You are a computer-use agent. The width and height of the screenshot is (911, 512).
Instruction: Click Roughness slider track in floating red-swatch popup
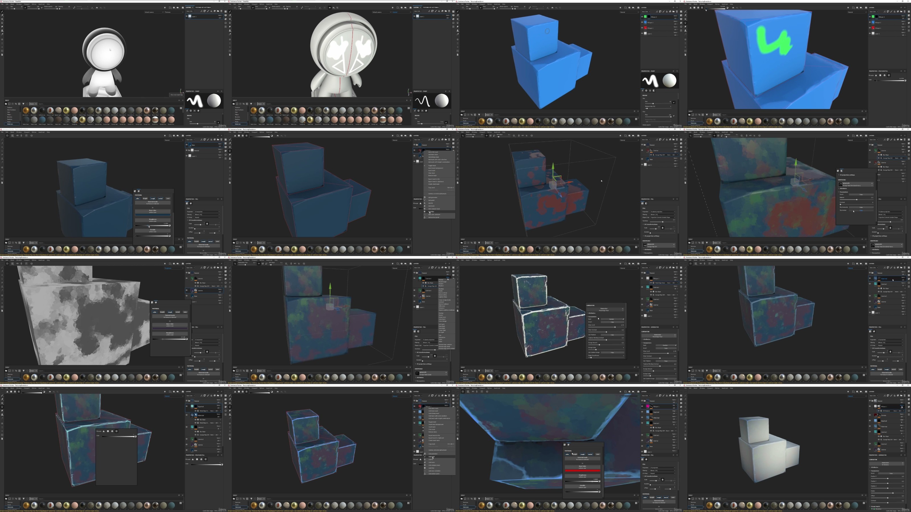[x=582, y=481]
